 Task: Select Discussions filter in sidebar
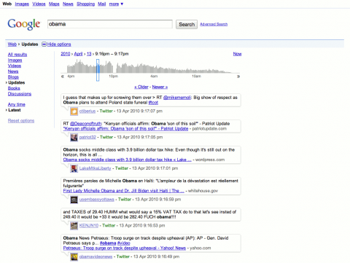tap(20, 94)
